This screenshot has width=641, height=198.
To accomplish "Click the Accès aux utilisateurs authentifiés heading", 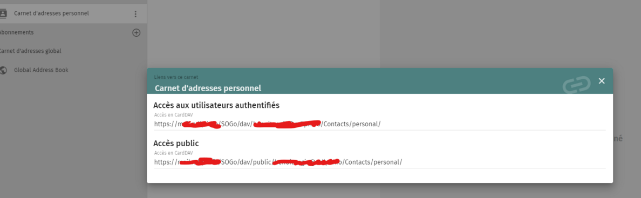I will (x=216, y=105).
